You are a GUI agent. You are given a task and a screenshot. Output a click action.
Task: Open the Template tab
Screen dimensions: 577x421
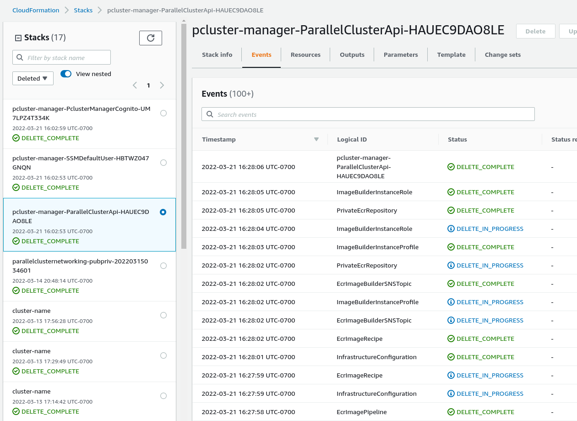click(x=451, y=55)
